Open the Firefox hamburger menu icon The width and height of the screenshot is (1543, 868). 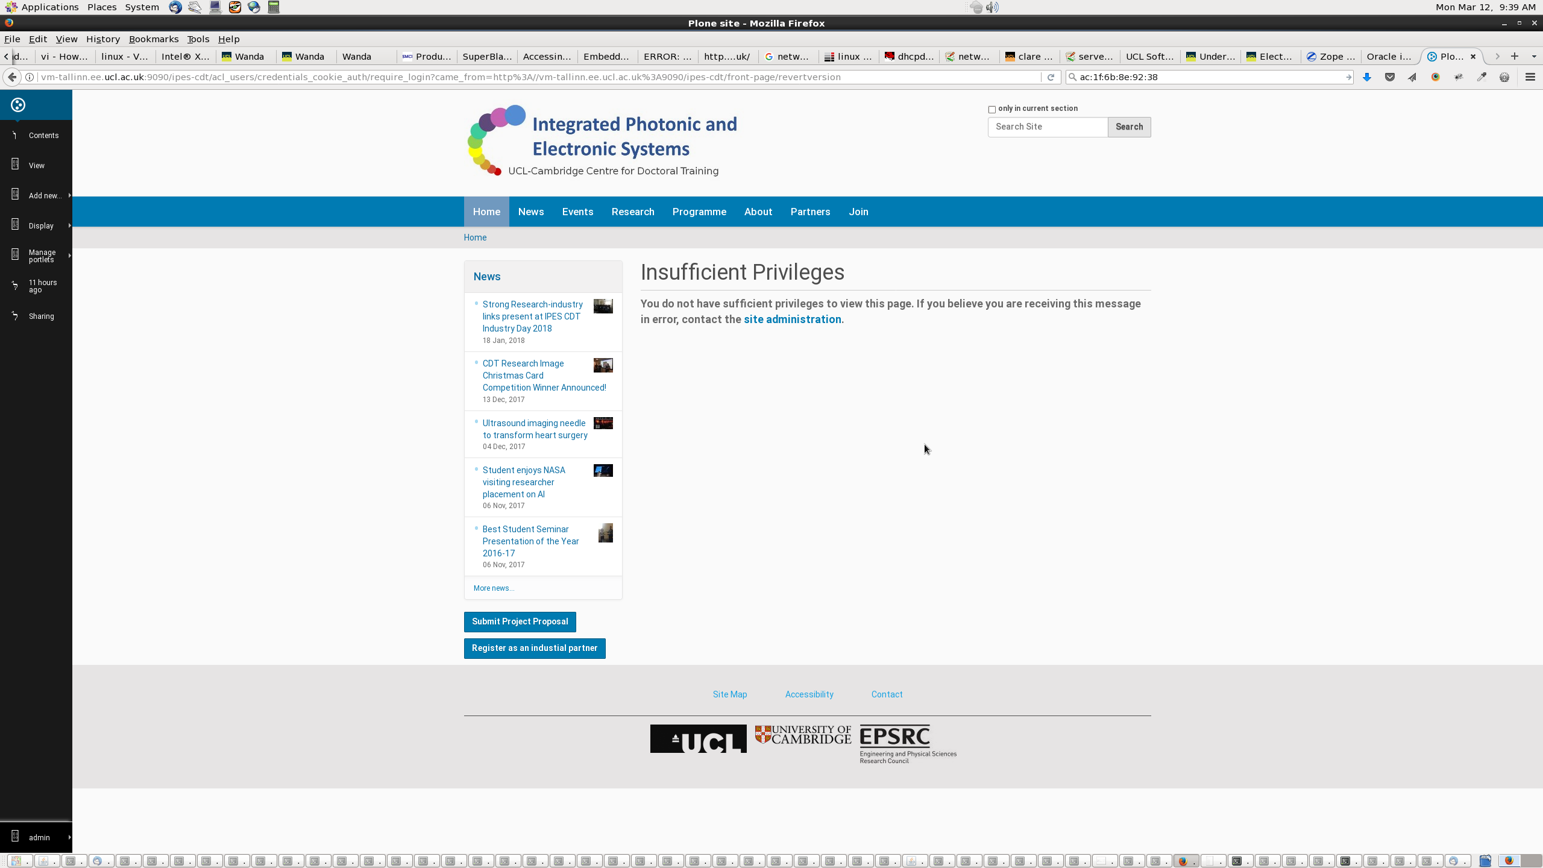point(1530,77)
